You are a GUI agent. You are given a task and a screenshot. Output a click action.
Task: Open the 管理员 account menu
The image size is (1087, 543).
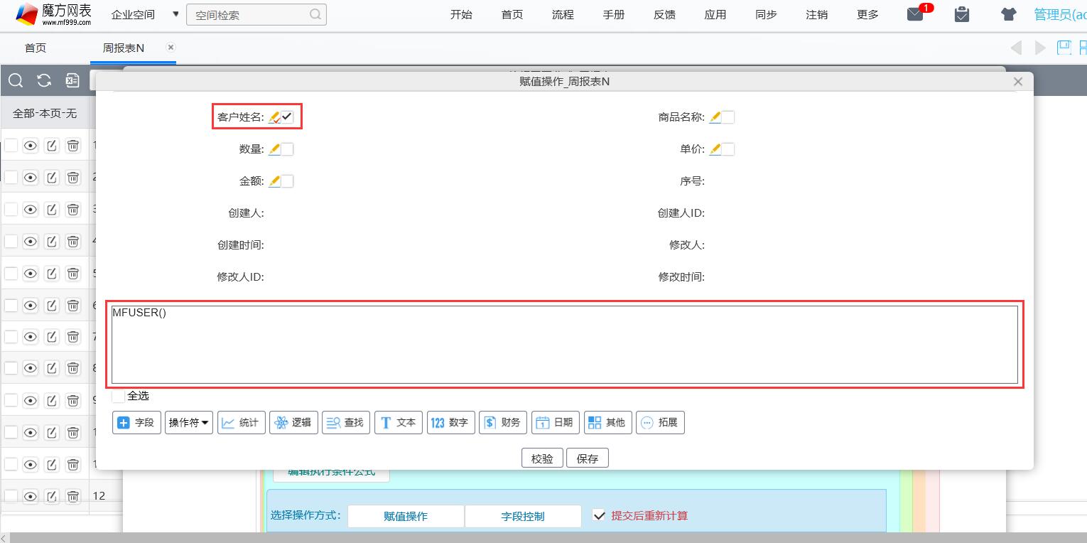point(1060,14)
